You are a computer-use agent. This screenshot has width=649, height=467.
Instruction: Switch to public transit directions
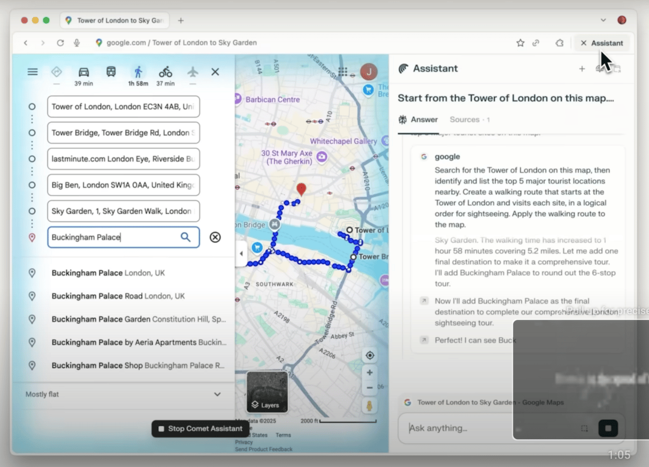point(111,72)
